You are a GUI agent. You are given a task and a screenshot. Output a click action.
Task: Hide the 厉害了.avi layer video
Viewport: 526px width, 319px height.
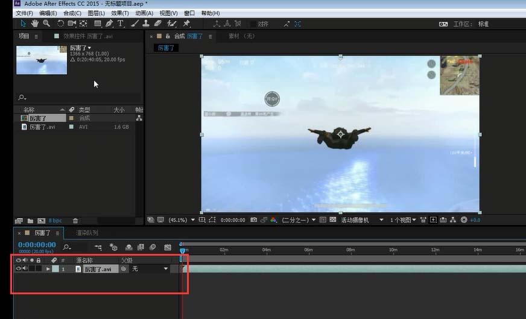tap(19, 268)
